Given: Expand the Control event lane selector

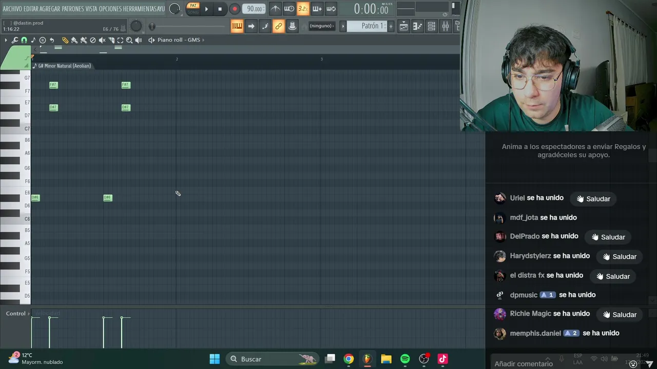Looking at the screenshot, I should pyautogui.click(x=18, y=314).
